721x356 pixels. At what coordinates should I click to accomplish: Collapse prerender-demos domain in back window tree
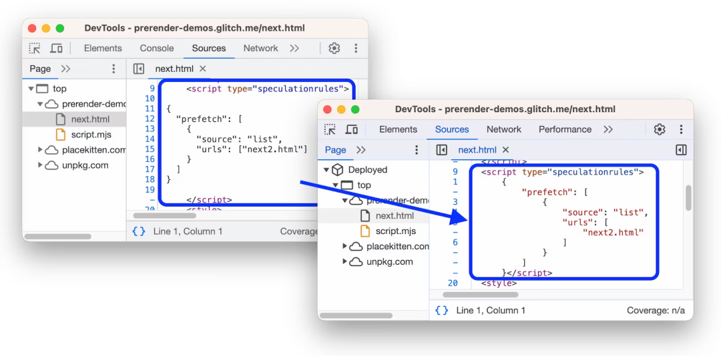(40, 104)
